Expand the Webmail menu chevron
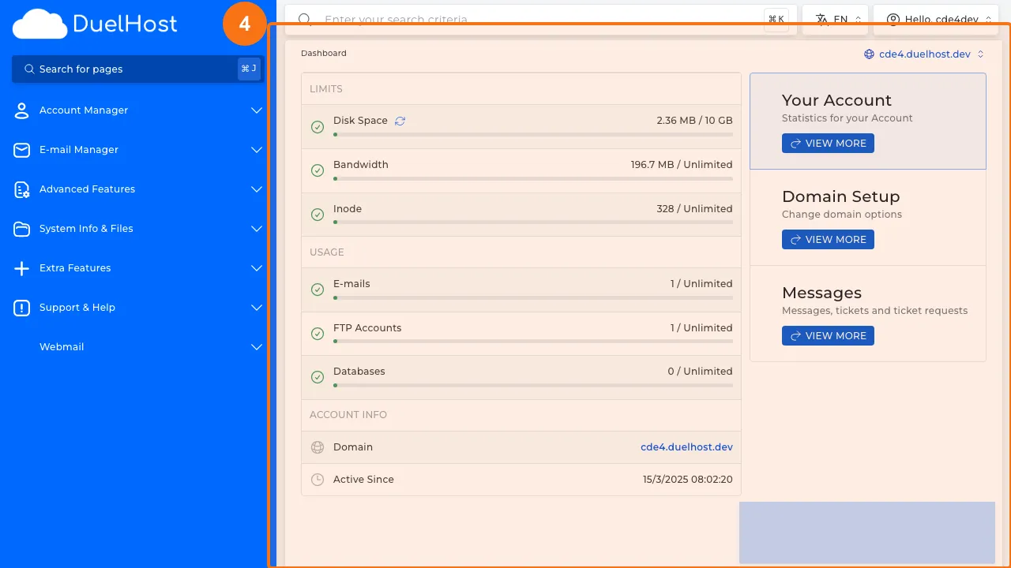 pos(256,347)
